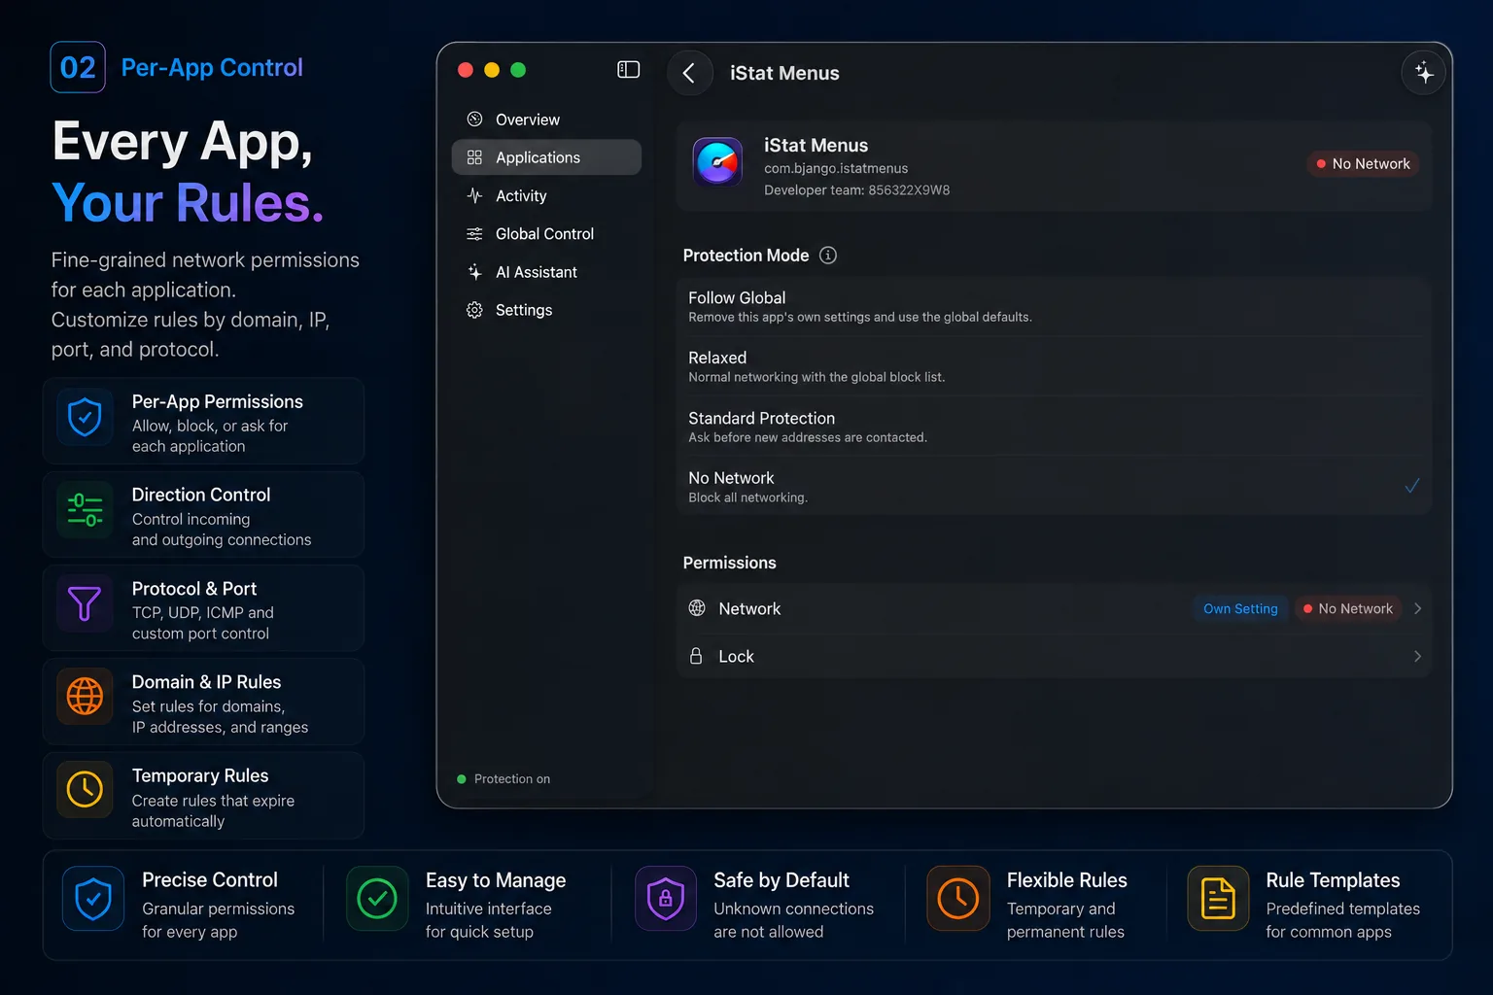Click the No Network badge beside Developer team
Screen dimensions: 1493x995
(x=1363, y=164)
